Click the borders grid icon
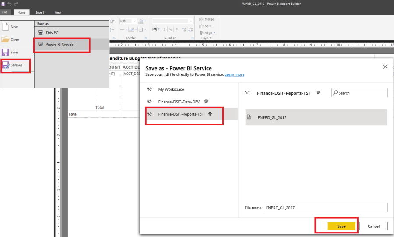 click(141, 30)
